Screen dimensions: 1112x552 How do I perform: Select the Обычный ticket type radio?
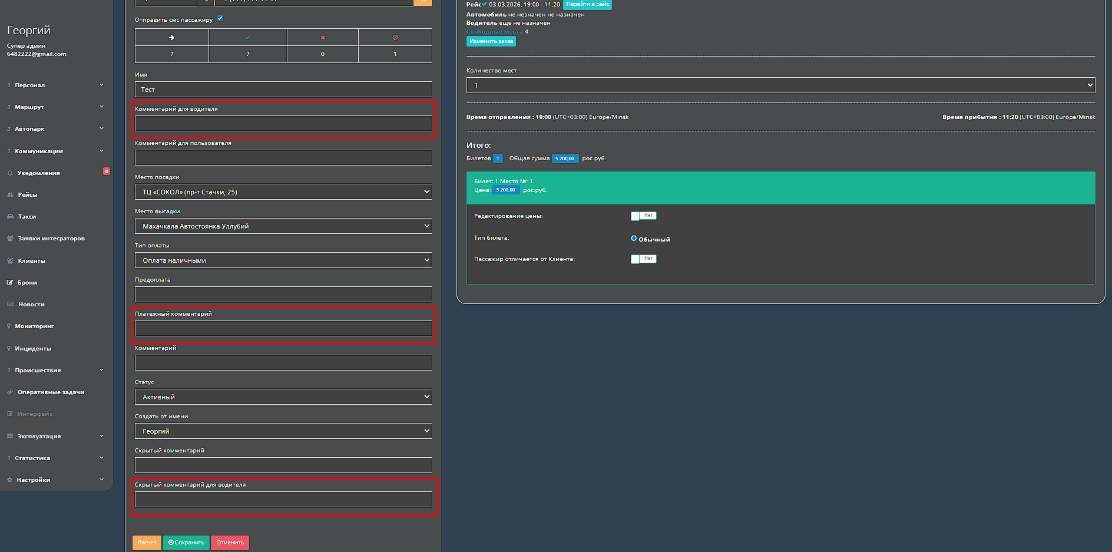point(634,239)
